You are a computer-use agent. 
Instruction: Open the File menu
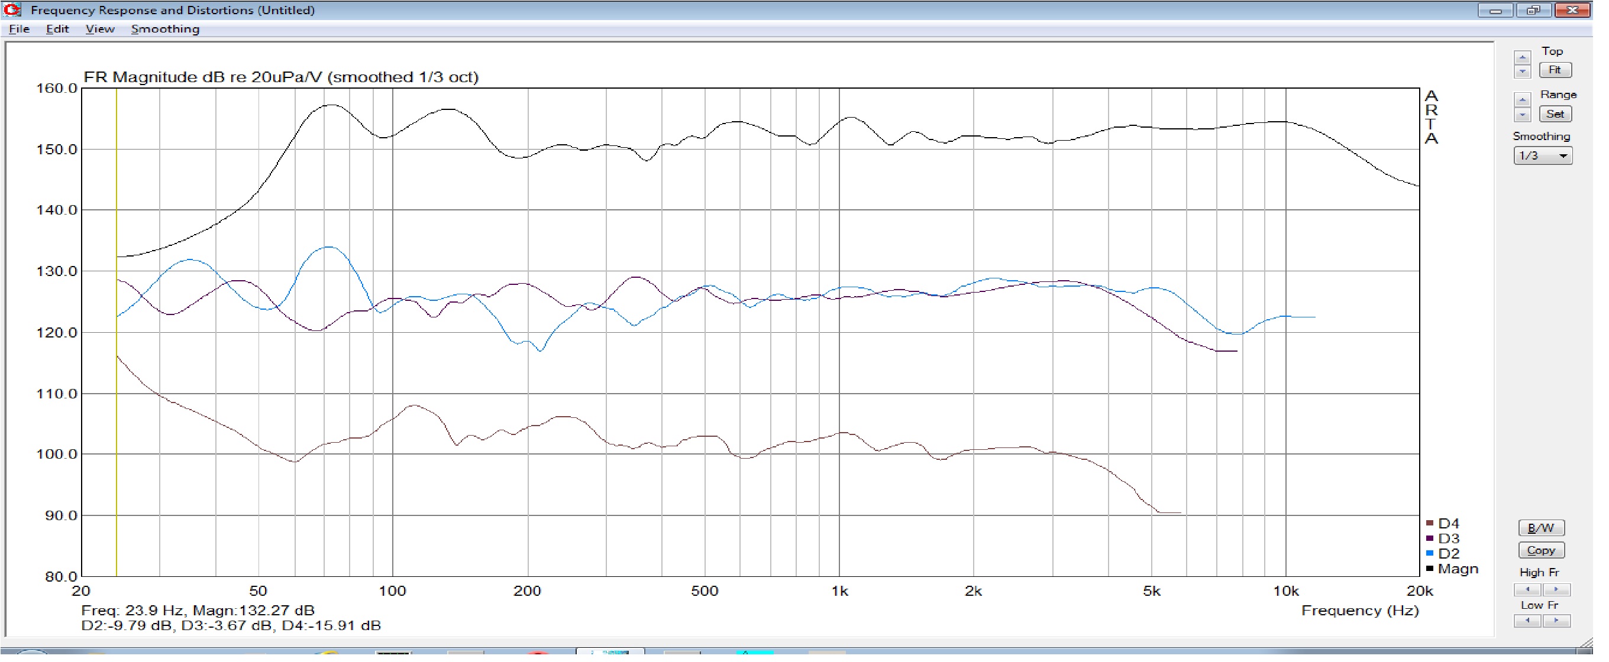click(x=19, y=29)
